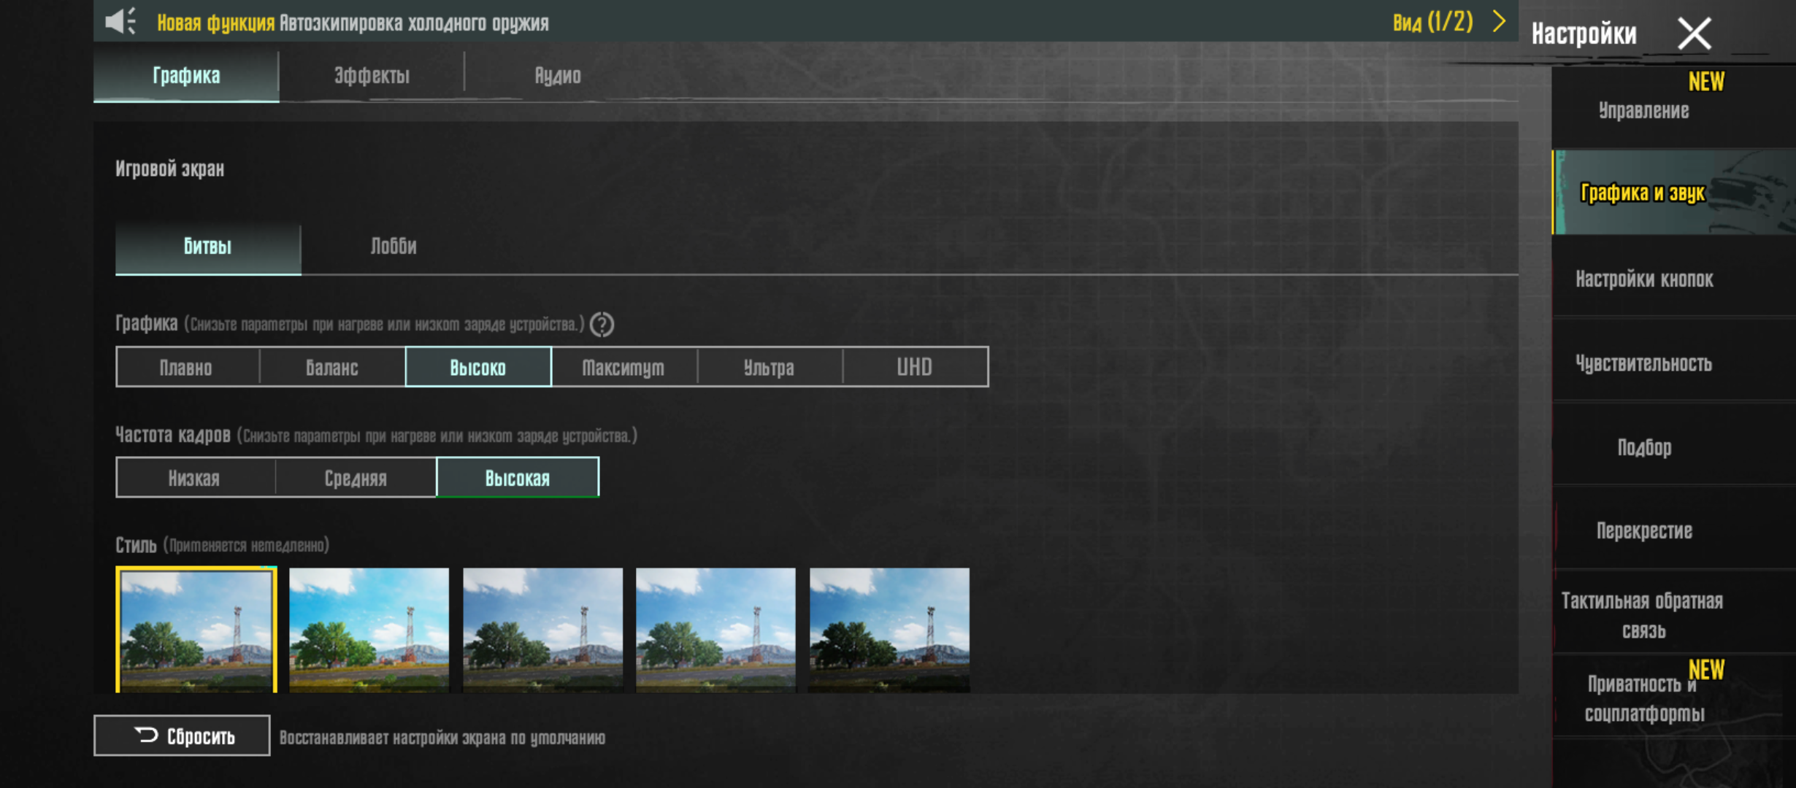Click the reset arrow icon on Сбросить
The image size is (1796, 788).
(x=146, y=735)
